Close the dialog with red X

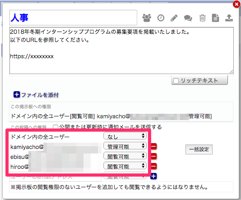[x=236, y=4]
